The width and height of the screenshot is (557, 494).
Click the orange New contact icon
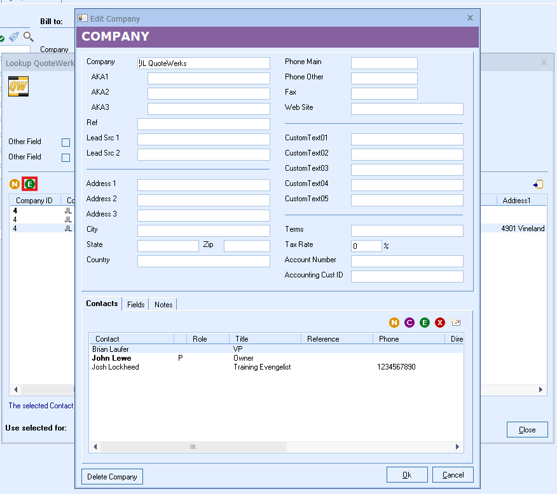(x=394, y=323)
